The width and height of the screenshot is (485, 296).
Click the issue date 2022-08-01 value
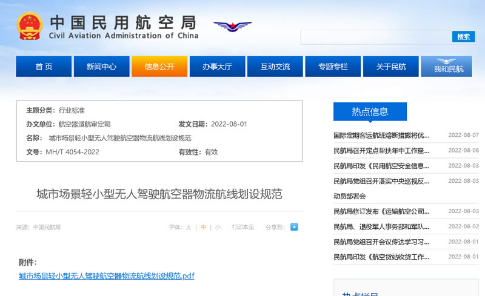pyautogui.click(x=229, y=124)
